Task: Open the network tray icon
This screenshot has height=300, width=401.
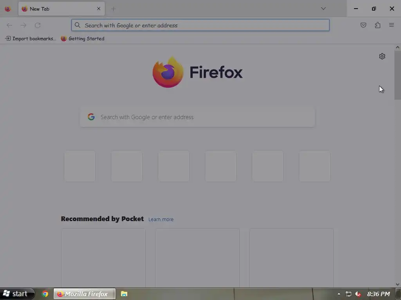Action: pos(348,294)
